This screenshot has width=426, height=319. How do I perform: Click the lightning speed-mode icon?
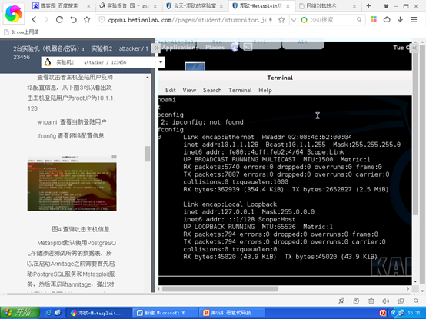coord(271,20)
